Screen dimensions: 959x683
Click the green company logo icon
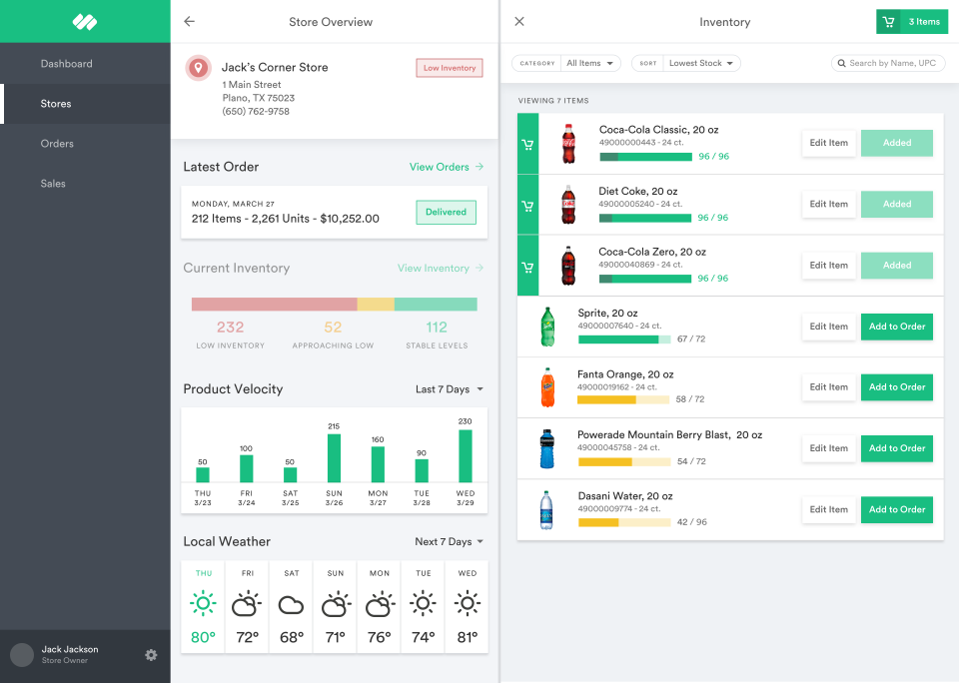(85, 21)
